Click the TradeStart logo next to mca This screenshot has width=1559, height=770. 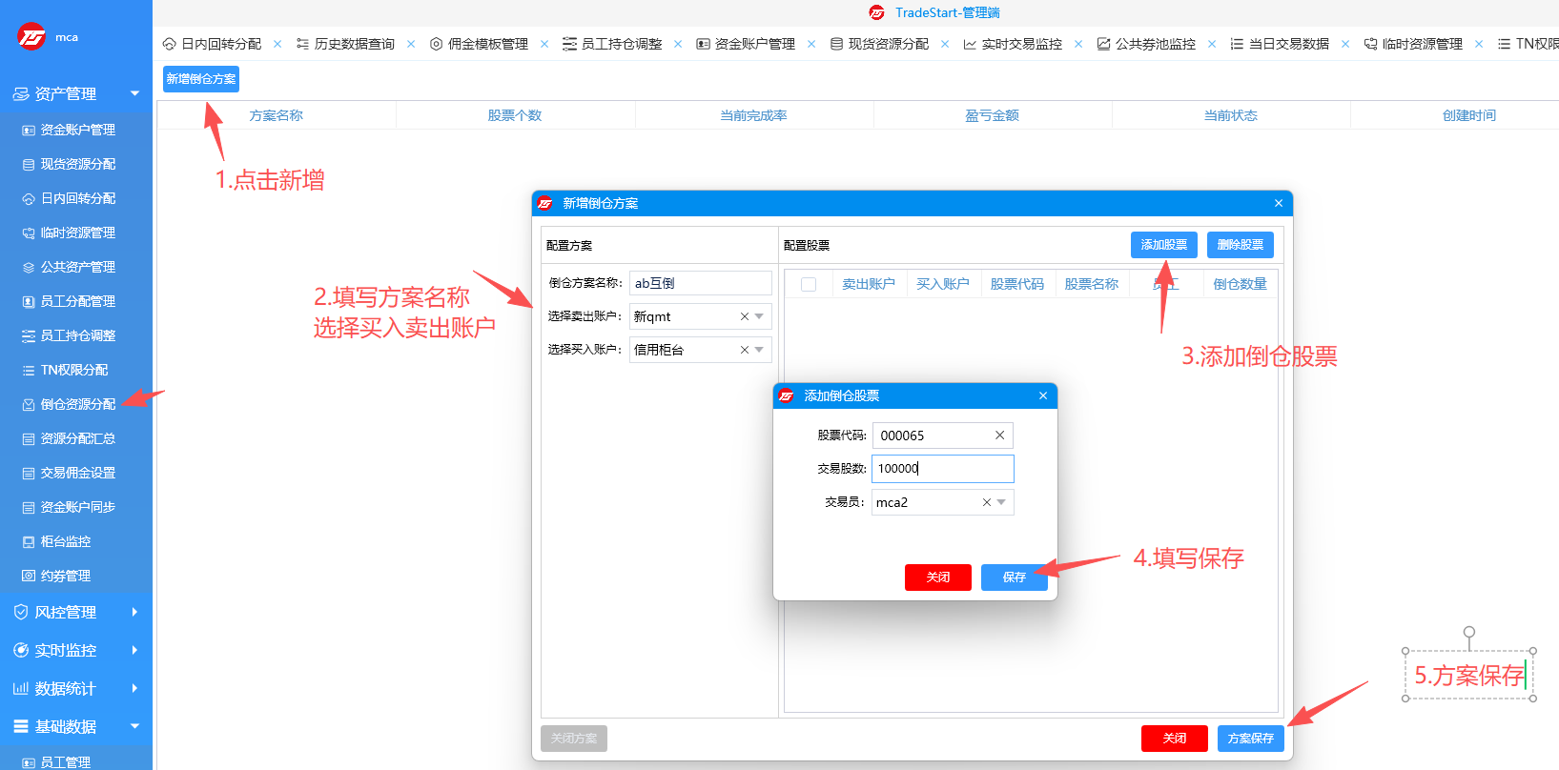coord(31,37)
